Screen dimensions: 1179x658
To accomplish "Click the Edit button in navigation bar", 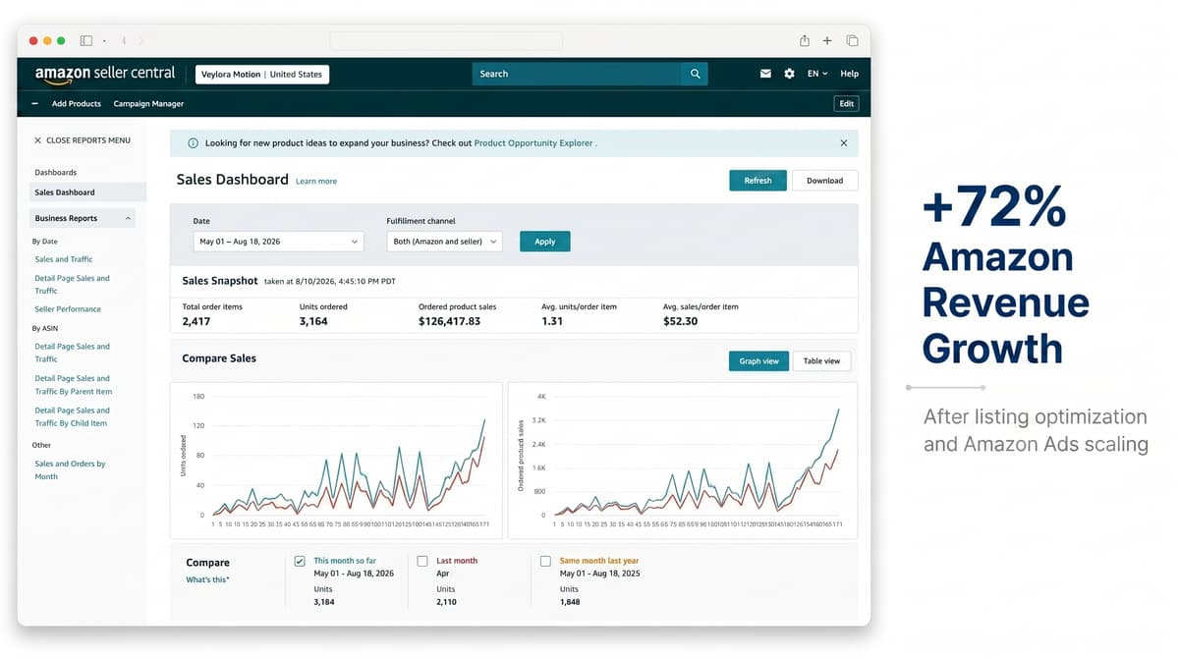I will [847, 103].
